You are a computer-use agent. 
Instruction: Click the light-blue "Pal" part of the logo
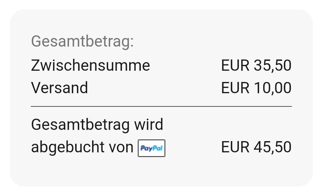157,148
